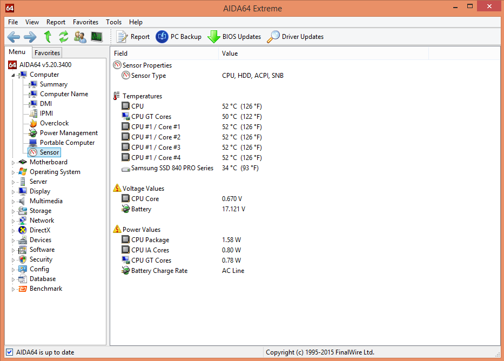The width and height of the screenshot is (504, 361).
Task: Select DMI in tree
Action: (45, 104)
